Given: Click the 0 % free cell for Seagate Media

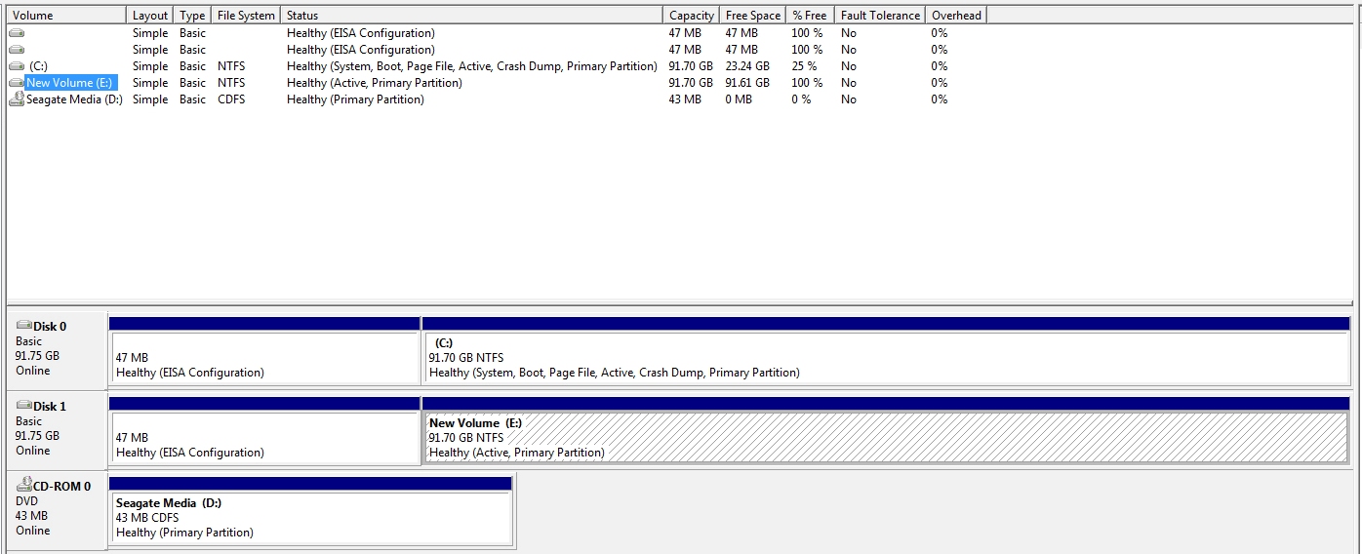Looking at the screenshot, I should 801,99.
